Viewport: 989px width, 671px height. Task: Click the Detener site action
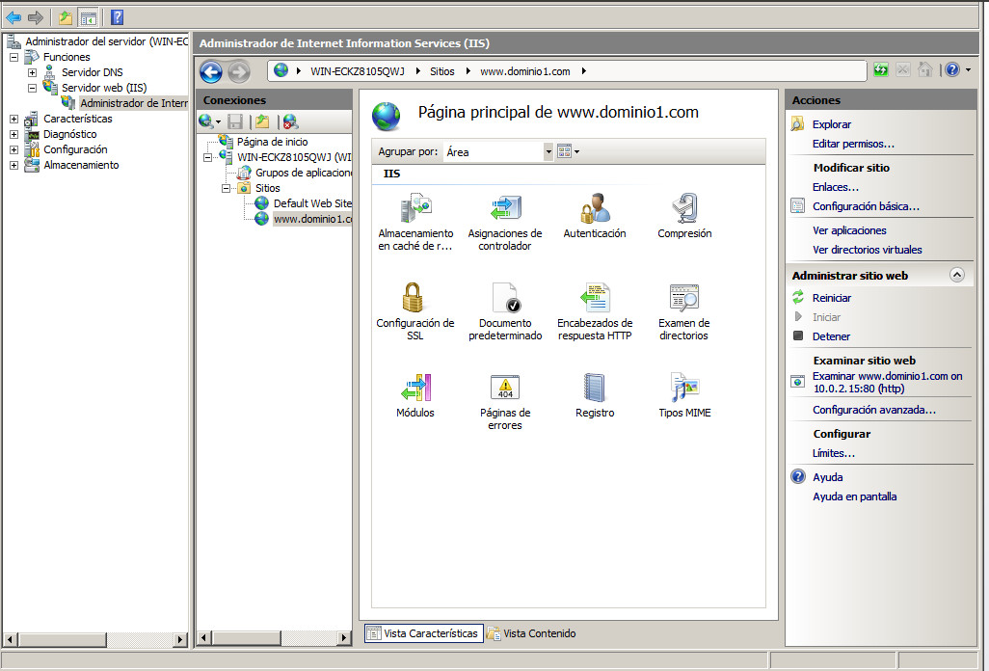tap(831, 336)
